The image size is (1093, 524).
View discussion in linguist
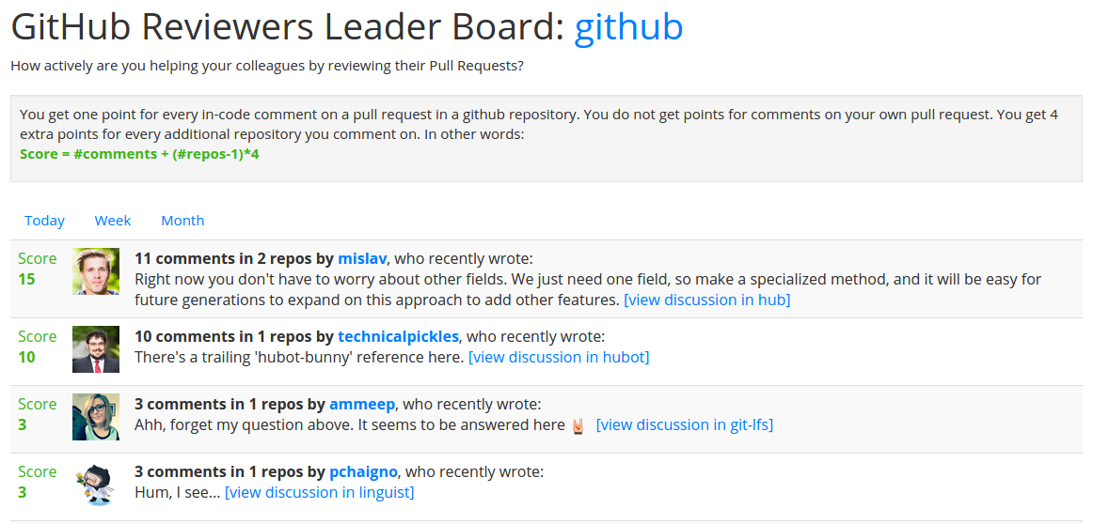click(319, 492)
